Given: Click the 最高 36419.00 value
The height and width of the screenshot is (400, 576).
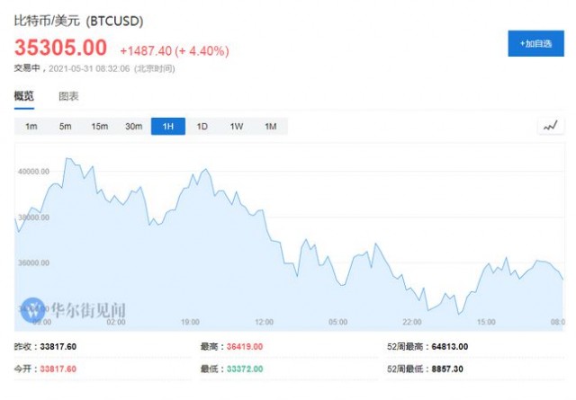Looking at the screenshot, I should [x=245, y=346].
